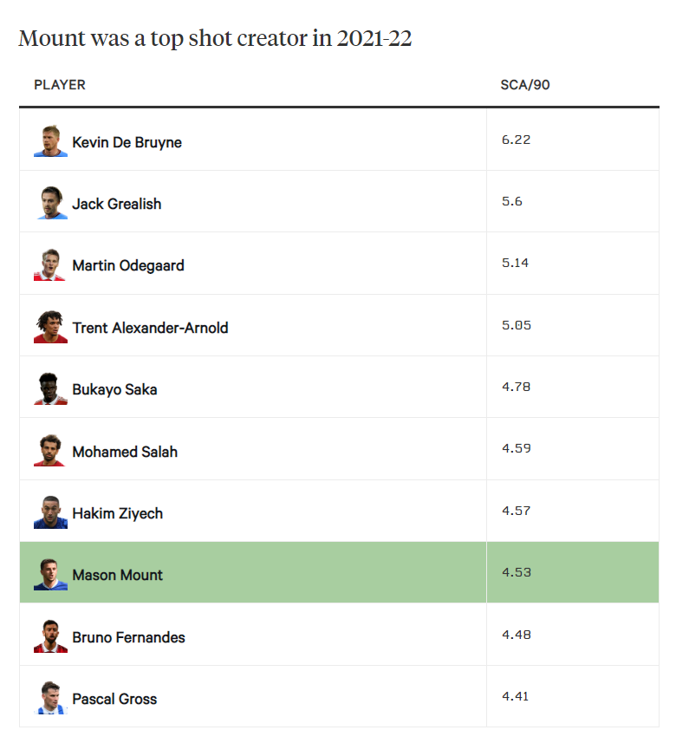
Task: Click the PLAYER column header
Action: coord(60,85)
